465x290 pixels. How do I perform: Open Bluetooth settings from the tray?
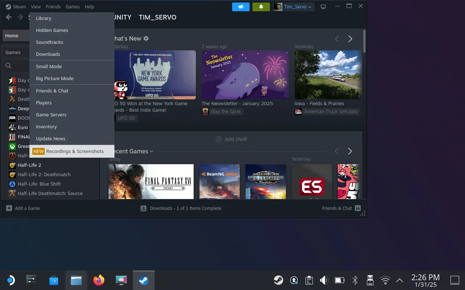(355, 280)
